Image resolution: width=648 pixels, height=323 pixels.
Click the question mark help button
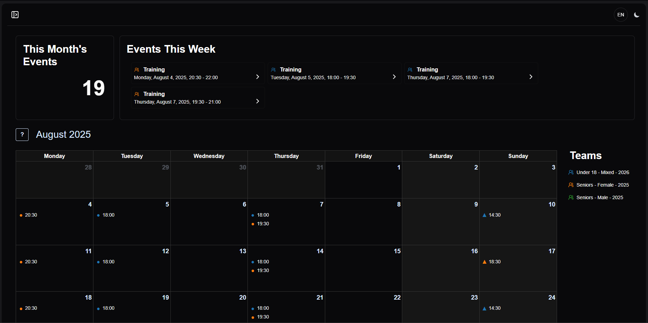coord(22,135)
